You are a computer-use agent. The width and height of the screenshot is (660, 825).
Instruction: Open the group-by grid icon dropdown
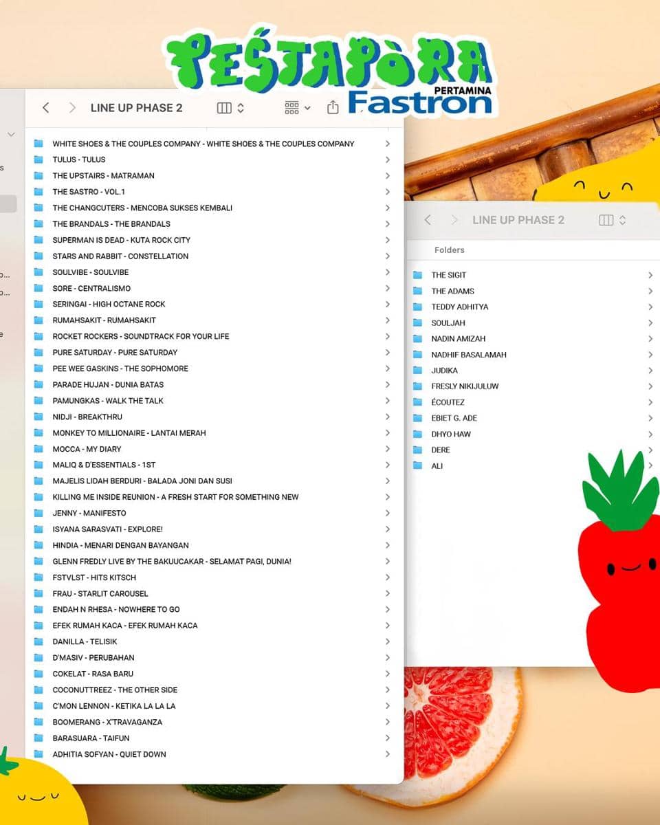click(x=297, y=108)
